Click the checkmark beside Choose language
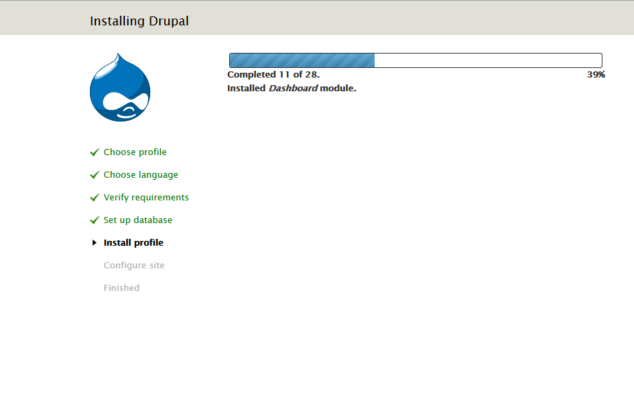This screenshot has height=396, width=634. click(95, 175)
